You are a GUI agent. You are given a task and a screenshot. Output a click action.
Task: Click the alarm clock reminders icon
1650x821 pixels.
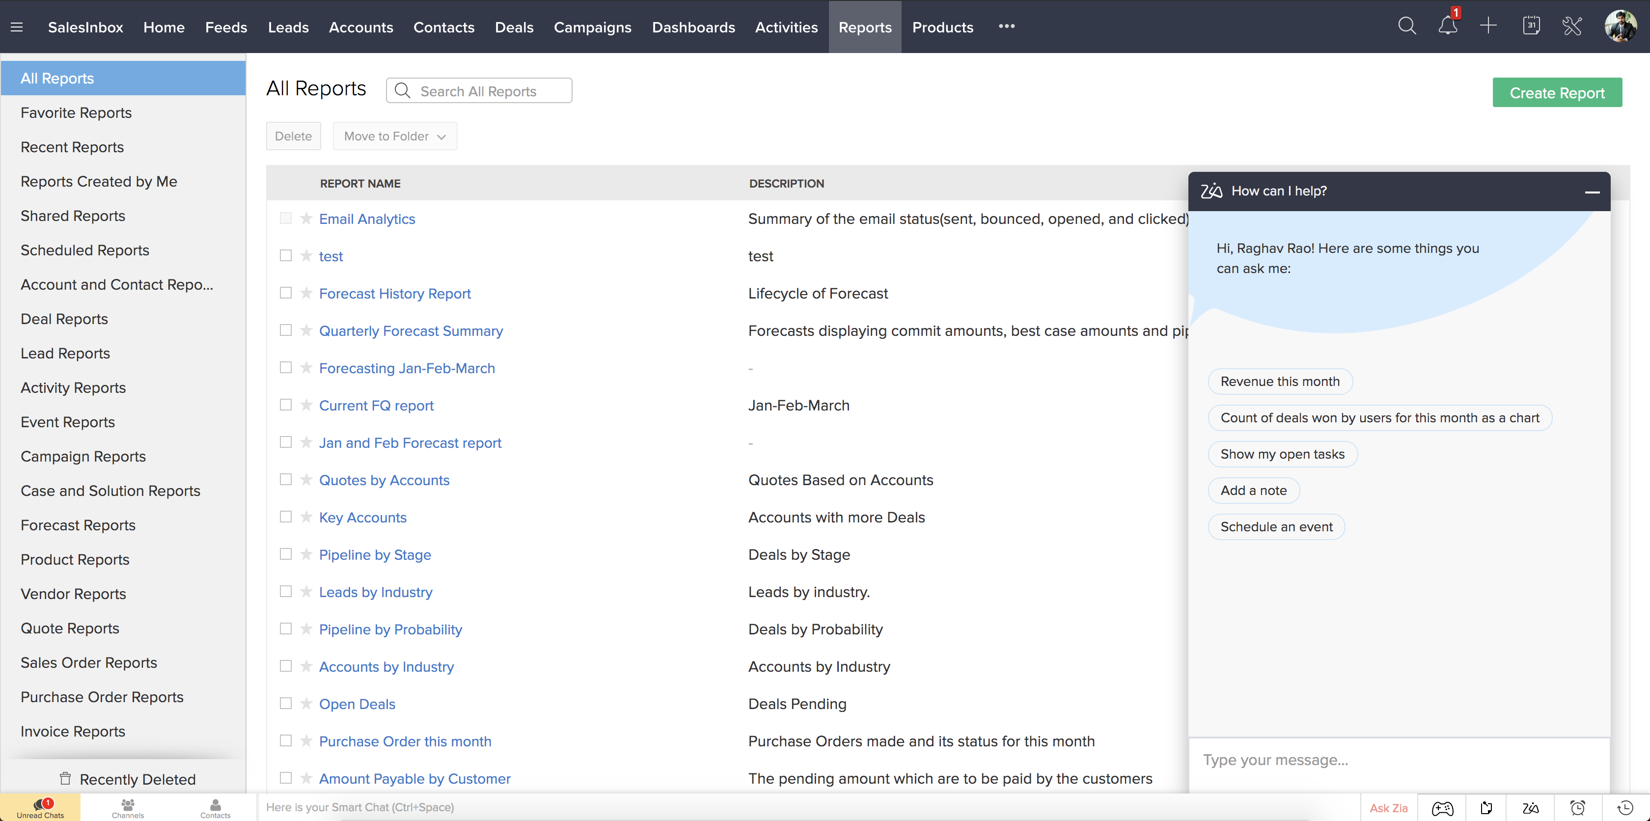tap(1578, 808)
